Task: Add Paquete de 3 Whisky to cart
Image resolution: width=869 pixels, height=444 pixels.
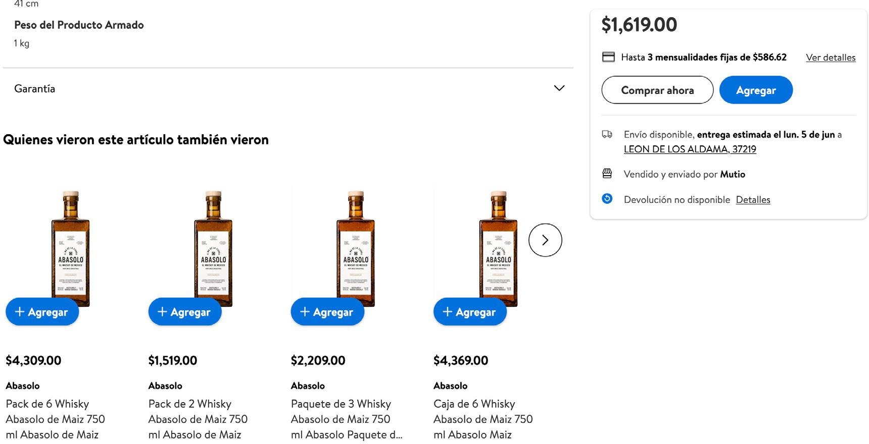Action: [327, 312]
